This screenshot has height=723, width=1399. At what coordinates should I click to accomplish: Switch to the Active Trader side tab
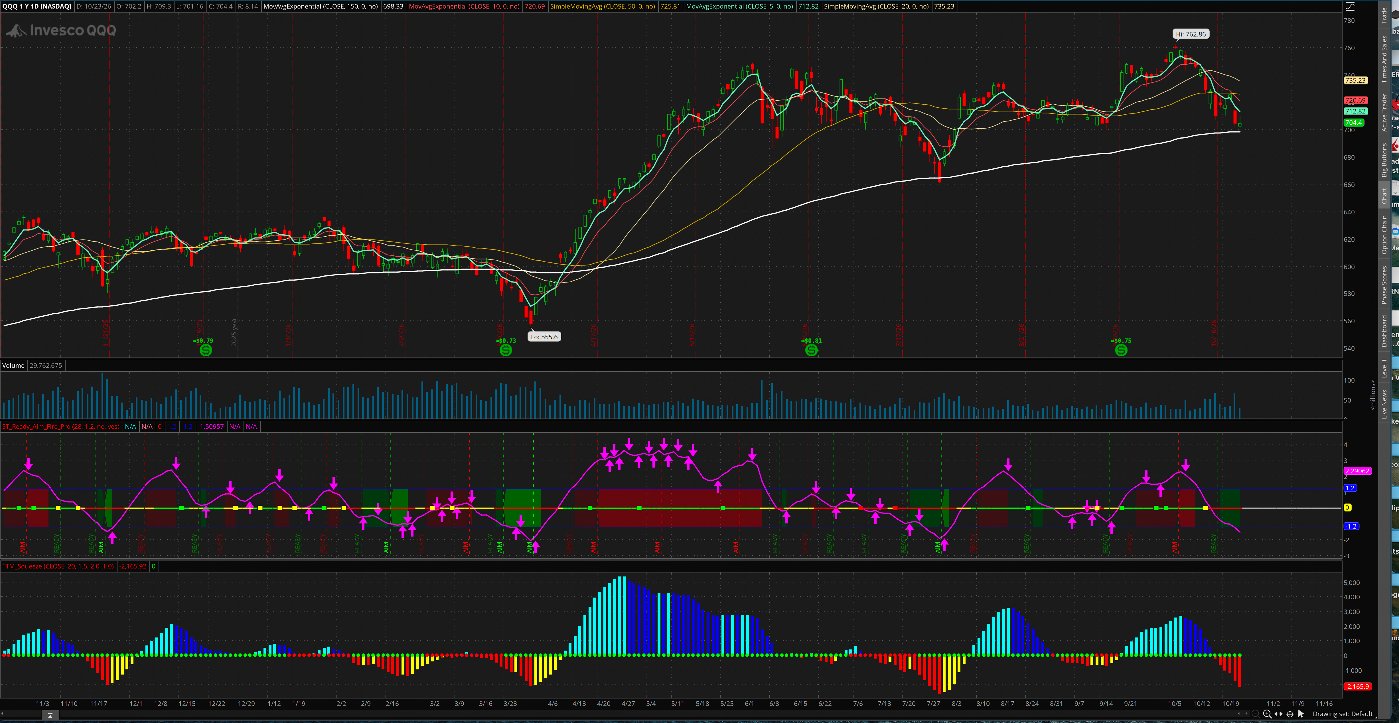pyautogui.click(x=1384, y=111)
